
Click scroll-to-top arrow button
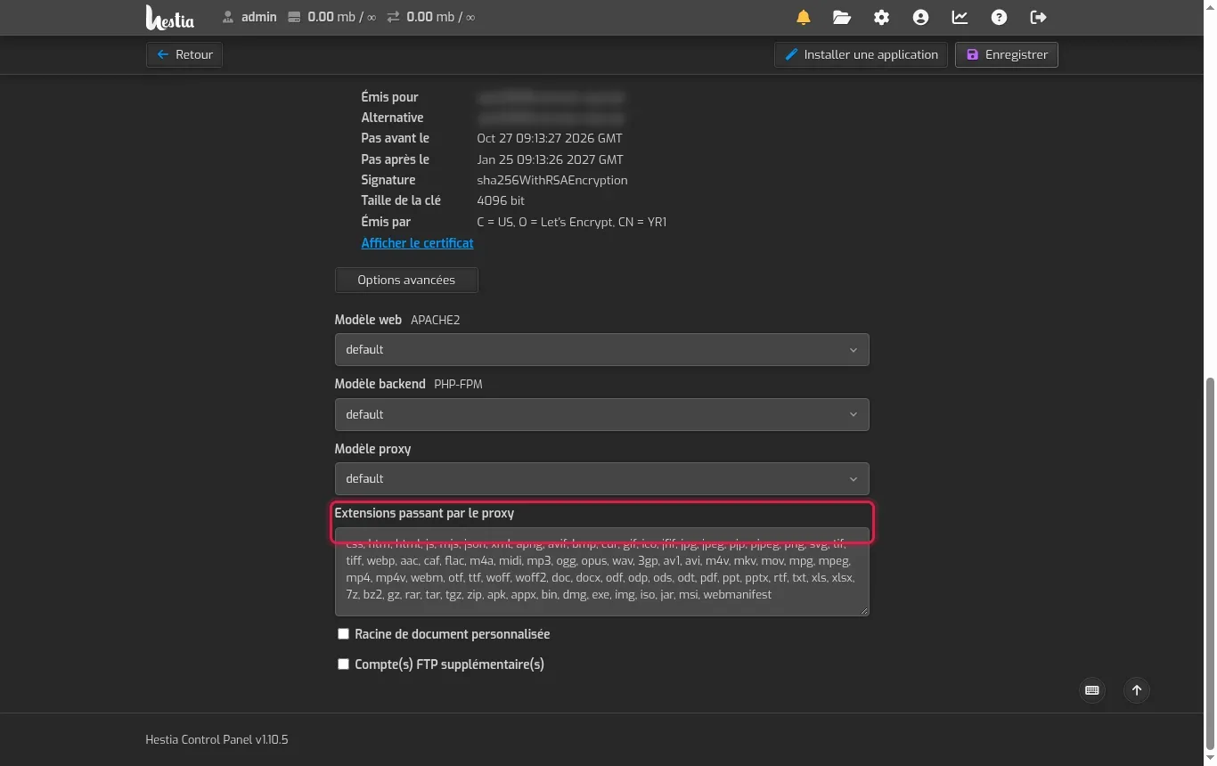tap(1136, 690)
